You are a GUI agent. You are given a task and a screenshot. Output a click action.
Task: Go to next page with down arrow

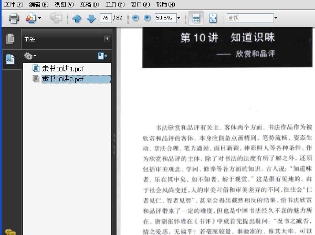point(91,18)
